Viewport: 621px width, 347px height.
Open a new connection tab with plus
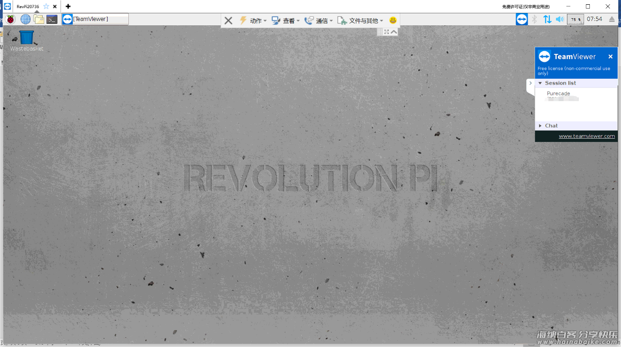pos(68,6)
